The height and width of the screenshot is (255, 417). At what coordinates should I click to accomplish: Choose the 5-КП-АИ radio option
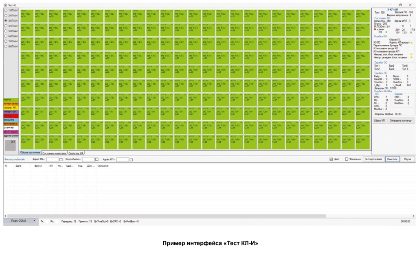click(x=6, y=31)
